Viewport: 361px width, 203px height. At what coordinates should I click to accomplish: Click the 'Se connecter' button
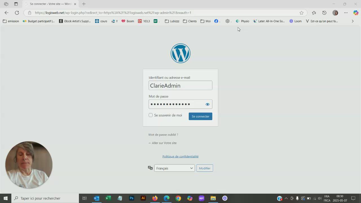200,116
